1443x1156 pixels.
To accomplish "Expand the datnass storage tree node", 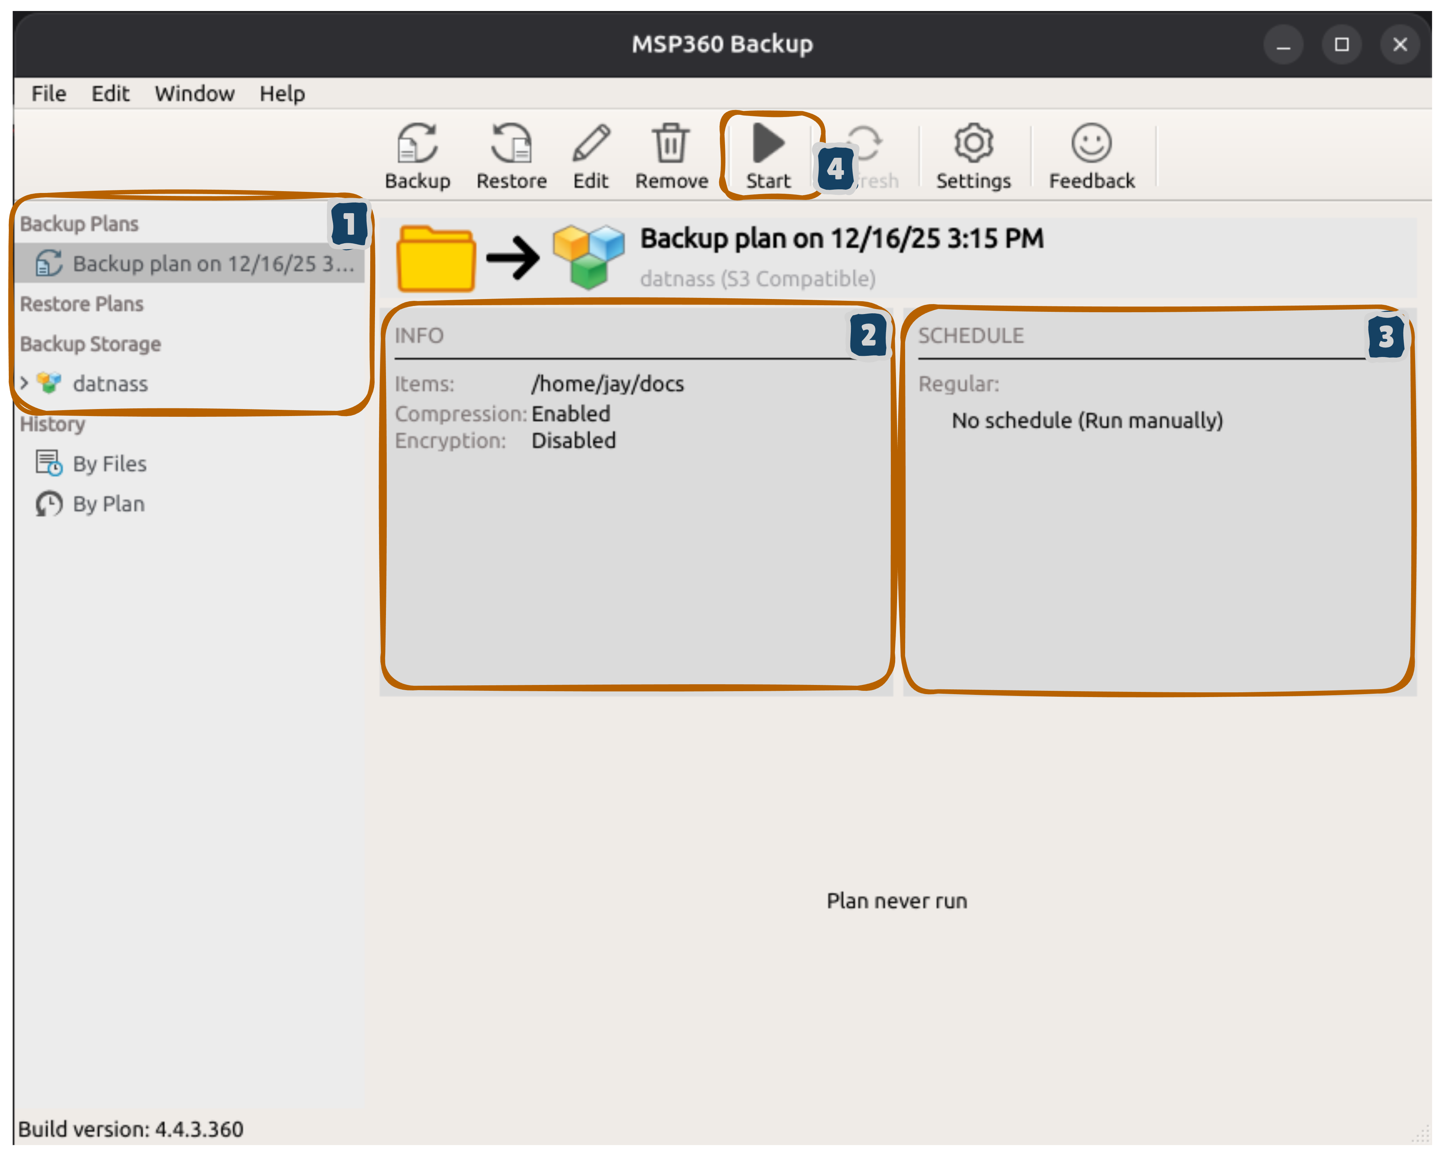I will pos(24,383).
